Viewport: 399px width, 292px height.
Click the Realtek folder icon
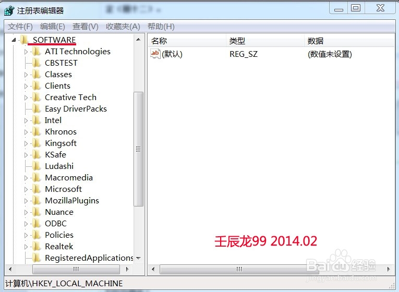point(37,246)
